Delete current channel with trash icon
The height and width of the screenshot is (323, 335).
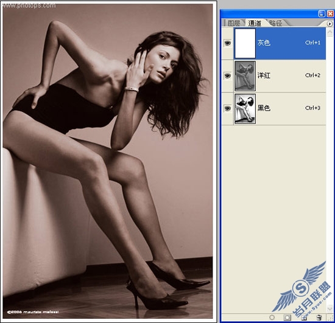319,318
